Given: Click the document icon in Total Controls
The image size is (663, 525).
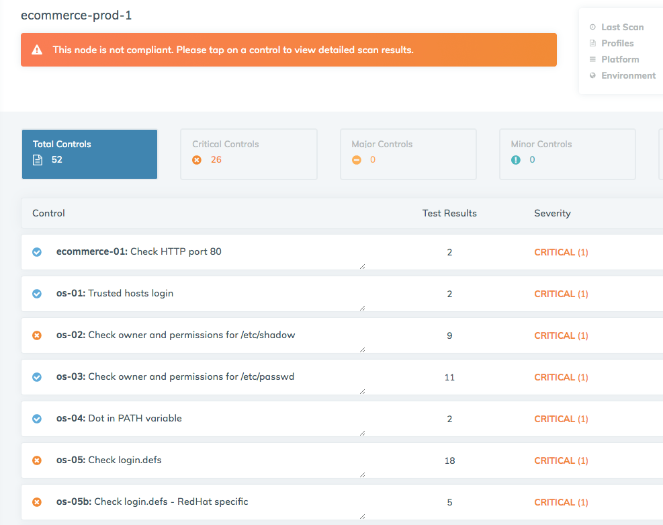Looking at the screenshot, I should (x=38, y=160).
